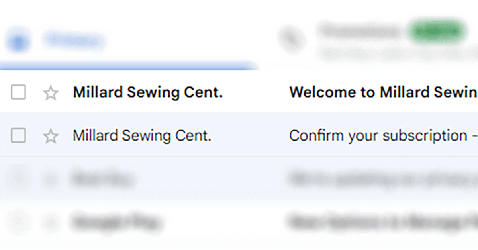Image resolution: width=478 pixels, height=250 pixels.
Task: Select the Google Play email checkbox
Action: click(18, 221)
